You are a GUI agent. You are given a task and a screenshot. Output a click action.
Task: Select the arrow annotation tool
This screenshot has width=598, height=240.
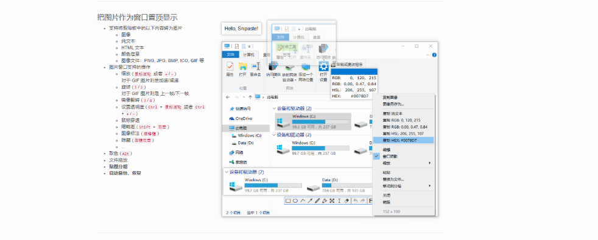click(x=310, y=200)
